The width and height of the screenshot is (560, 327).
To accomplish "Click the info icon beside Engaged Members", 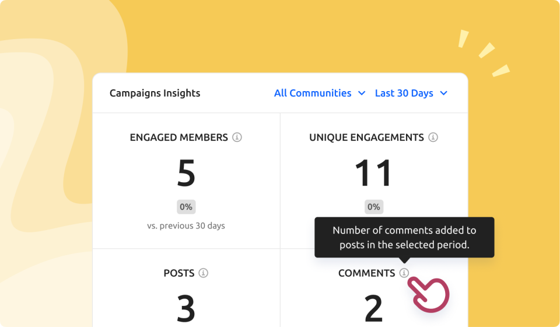I will tap(237, 137).
